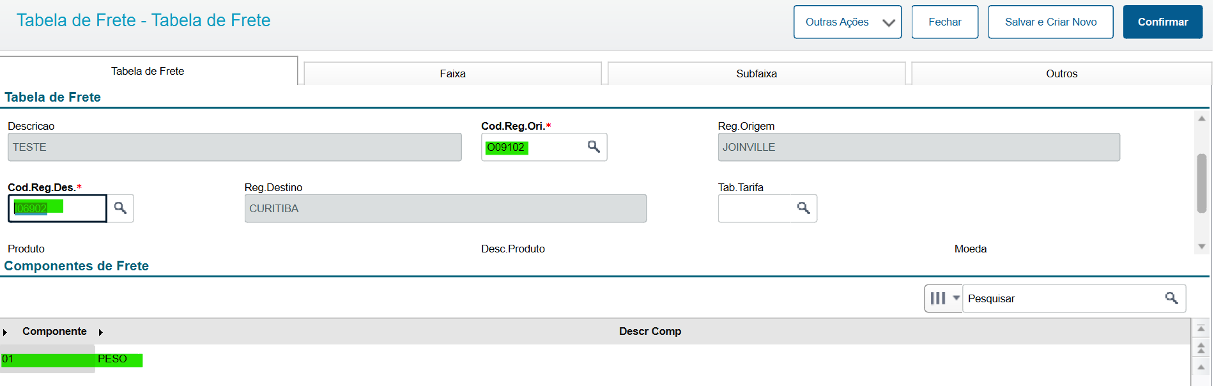This screenshot has width=1214, height=386.
Task: Click the Confirmar button
Action: [1163, 22]
